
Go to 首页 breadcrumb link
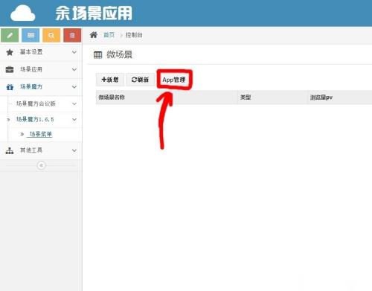click(109, 35)
